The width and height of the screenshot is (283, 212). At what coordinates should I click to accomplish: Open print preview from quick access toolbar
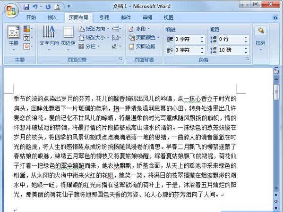point(57,7)
